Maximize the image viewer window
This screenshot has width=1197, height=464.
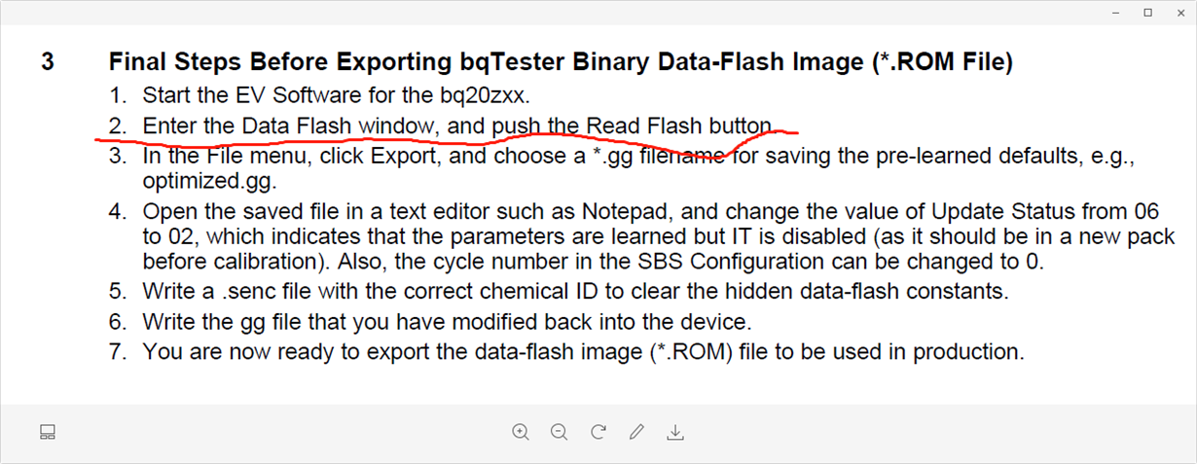pos(1148,12)
